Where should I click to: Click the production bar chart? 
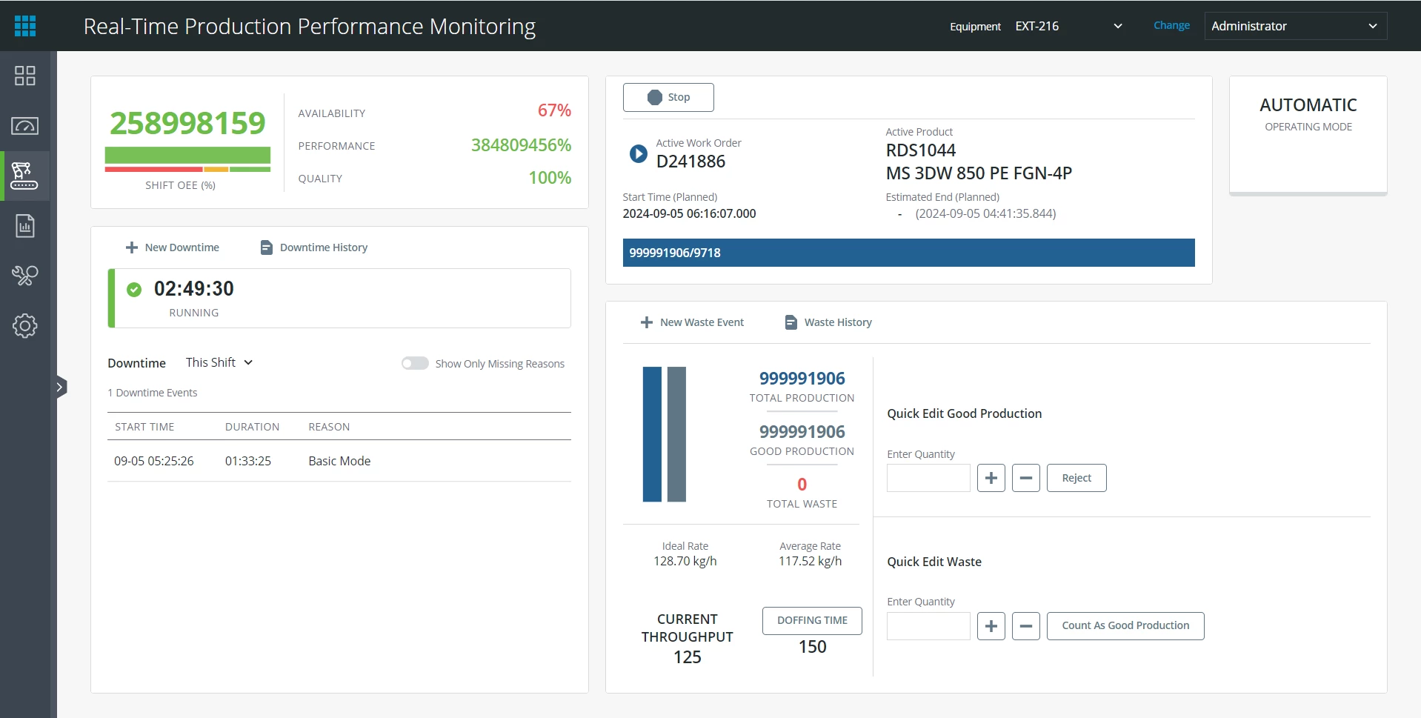[664, 434]
